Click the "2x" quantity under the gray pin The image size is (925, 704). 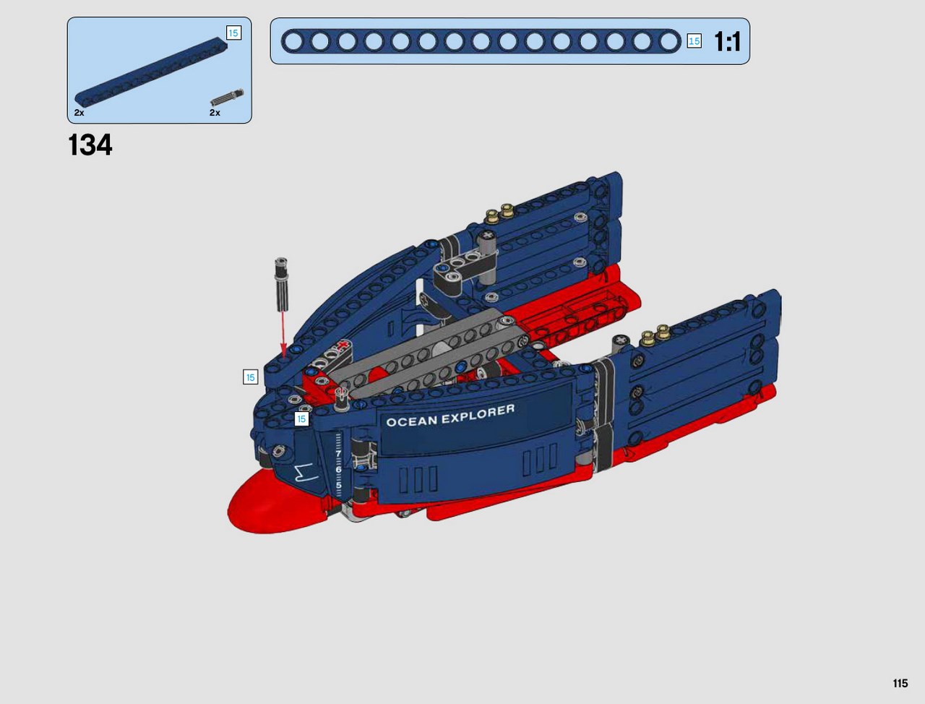[x=215, y=113]
